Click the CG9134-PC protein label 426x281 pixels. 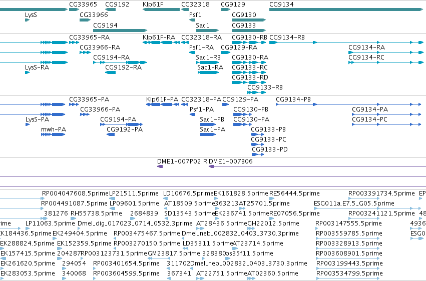(370, 119)
